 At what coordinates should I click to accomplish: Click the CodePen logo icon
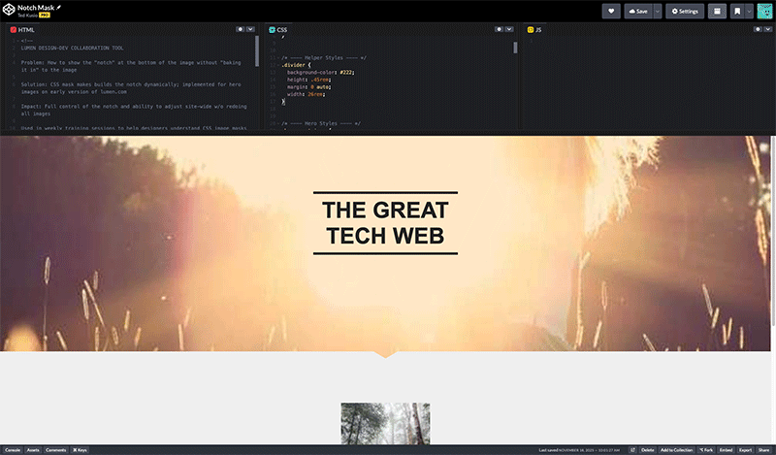(x=9, y=10)
